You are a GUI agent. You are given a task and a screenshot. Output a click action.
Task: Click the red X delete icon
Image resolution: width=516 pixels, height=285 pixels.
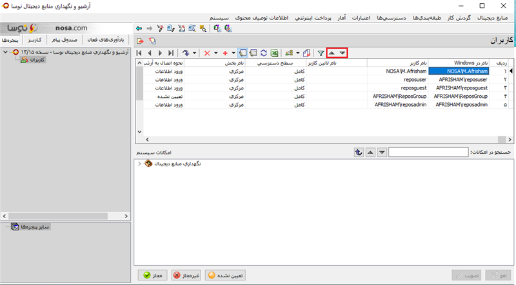point(206,53)
